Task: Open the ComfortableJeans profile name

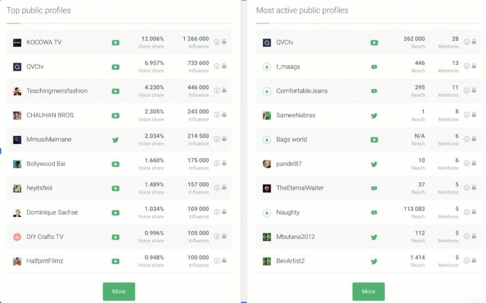Action: [302, 91]
